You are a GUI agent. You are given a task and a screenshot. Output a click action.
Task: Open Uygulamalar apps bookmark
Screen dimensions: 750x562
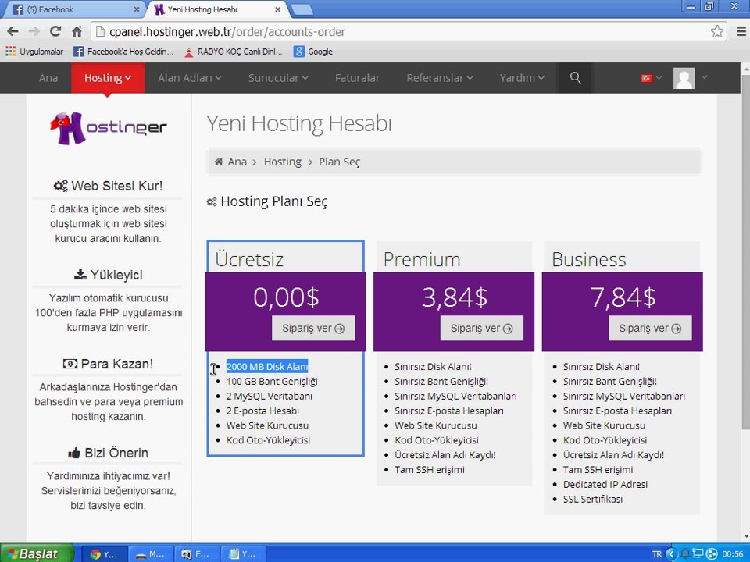[34, 52]
